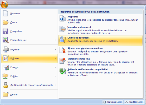146x105 pixels.
Task: Open the Propriétés item
Action: coord(100,19)
